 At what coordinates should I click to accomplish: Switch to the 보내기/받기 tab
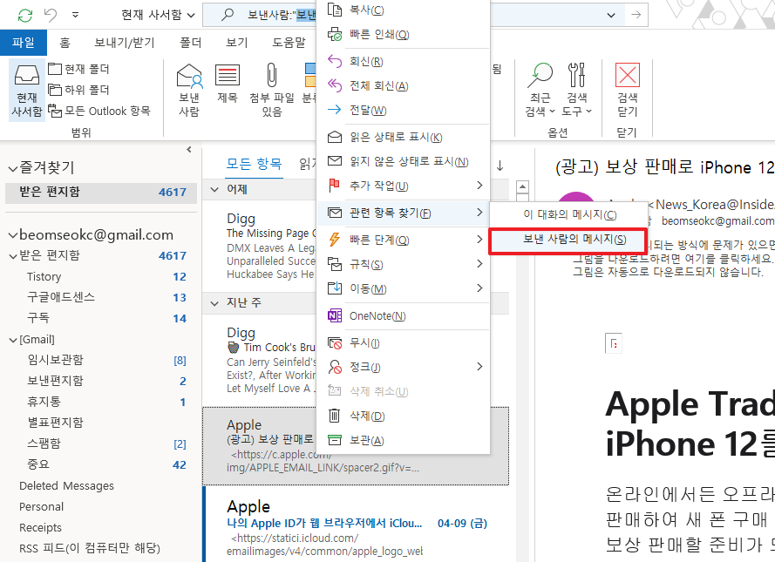click(125, 43)
